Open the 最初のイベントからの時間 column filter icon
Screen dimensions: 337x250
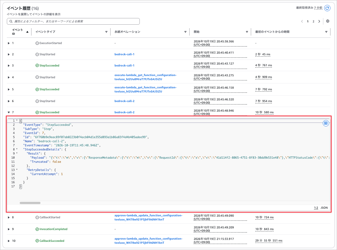coord(326,32)
